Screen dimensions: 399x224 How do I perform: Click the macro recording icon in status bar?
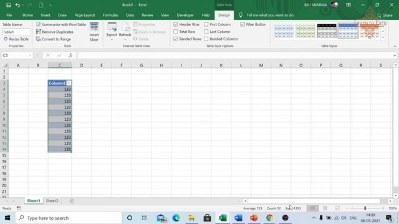(19, 208)
